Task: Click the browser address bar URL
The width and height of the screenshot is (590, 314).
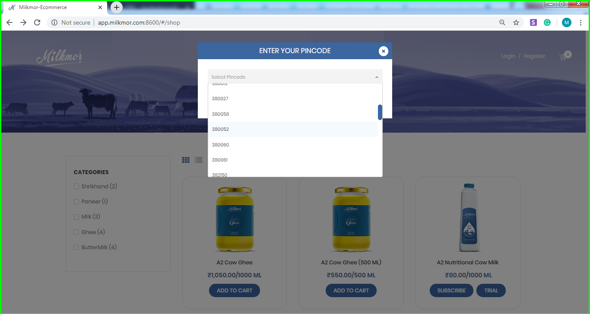Action: pos(139,22)
